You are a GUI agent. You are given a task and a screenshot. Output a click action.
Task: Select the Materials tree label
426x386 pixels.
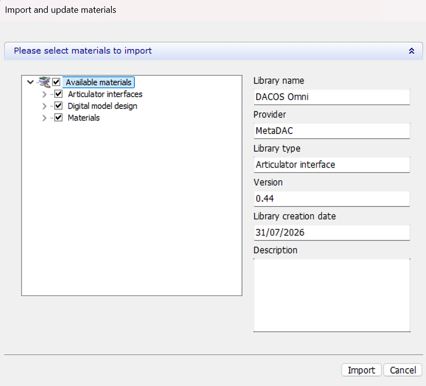coord(84,118)
